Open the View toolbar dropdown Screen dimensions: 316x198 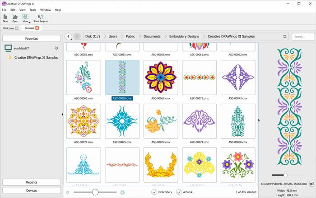(29, 22)
